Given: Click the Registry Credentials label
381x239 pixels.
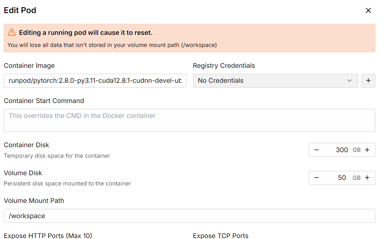Looking at the screenshot, I should click(x=224, y=66).
